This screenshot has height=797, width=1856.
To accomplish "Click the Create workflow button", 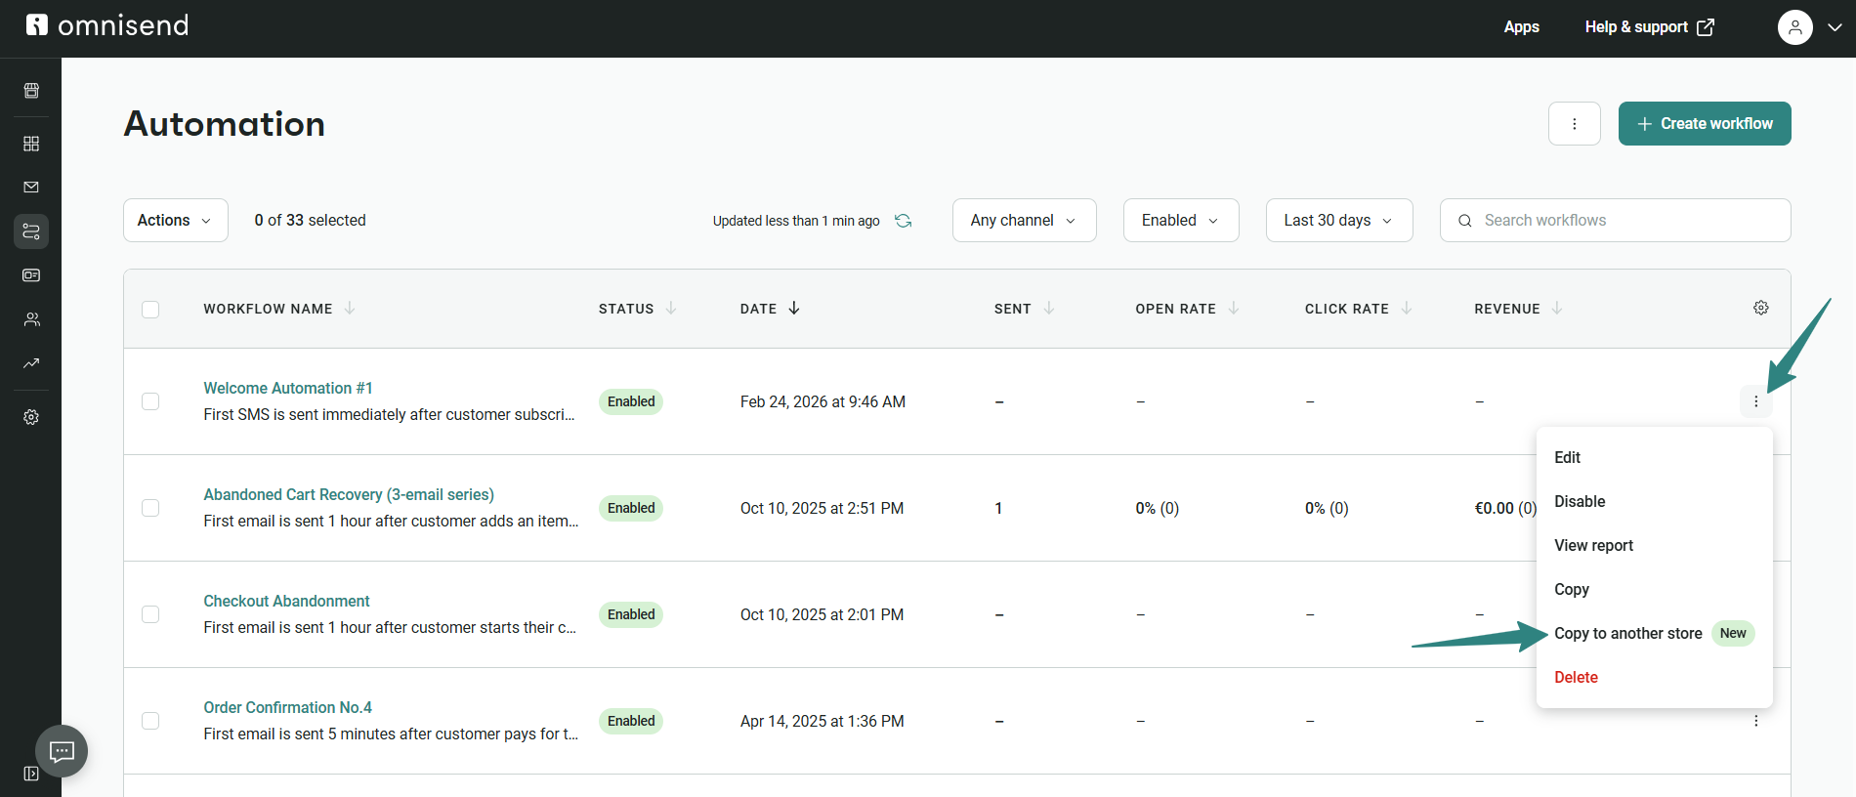I will pos(1704,124).
